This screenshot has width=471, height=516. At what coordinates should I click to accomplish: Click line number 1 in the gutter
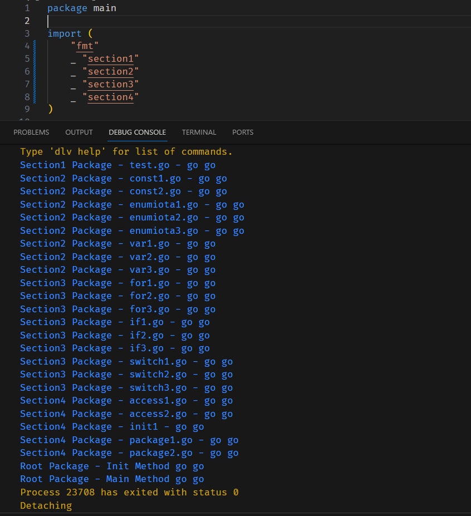[x=27, y=8]
